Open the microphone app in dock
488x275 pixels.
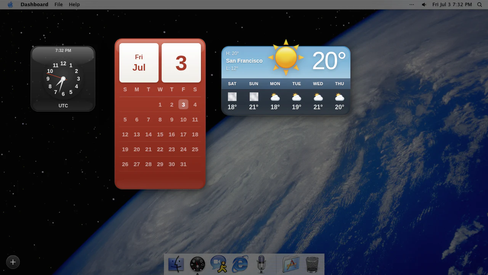pos(261,264)
